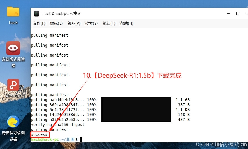
Task: Click the 'verifying sha256 digest' line
Action: 58,125
